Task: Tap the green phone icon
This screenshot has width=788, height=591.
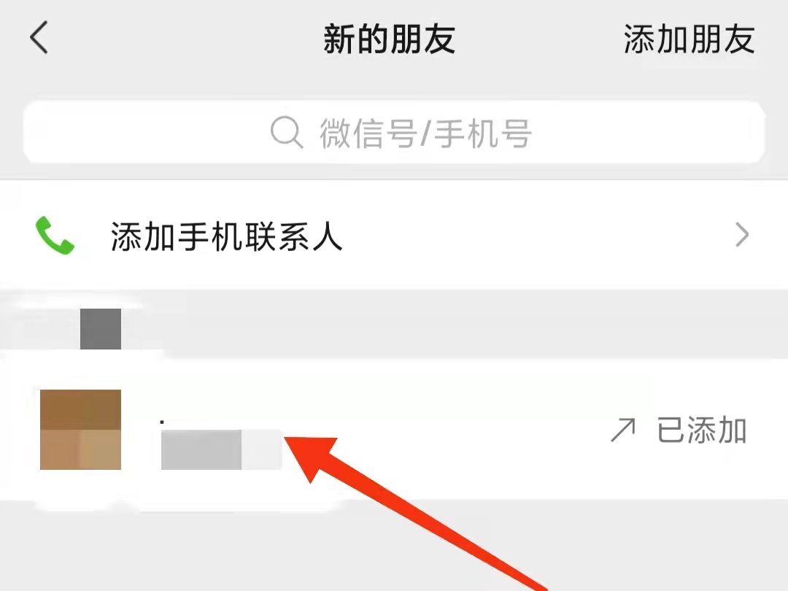Action: click(x=55, y=235)
